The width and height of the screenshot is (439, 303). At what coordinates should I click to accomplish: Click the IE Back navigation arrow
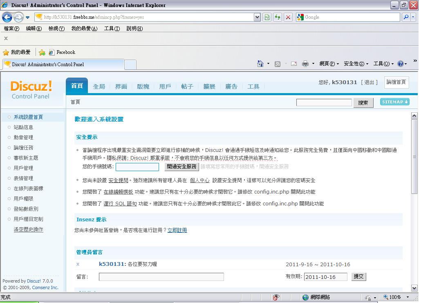[x=7, y=17]
